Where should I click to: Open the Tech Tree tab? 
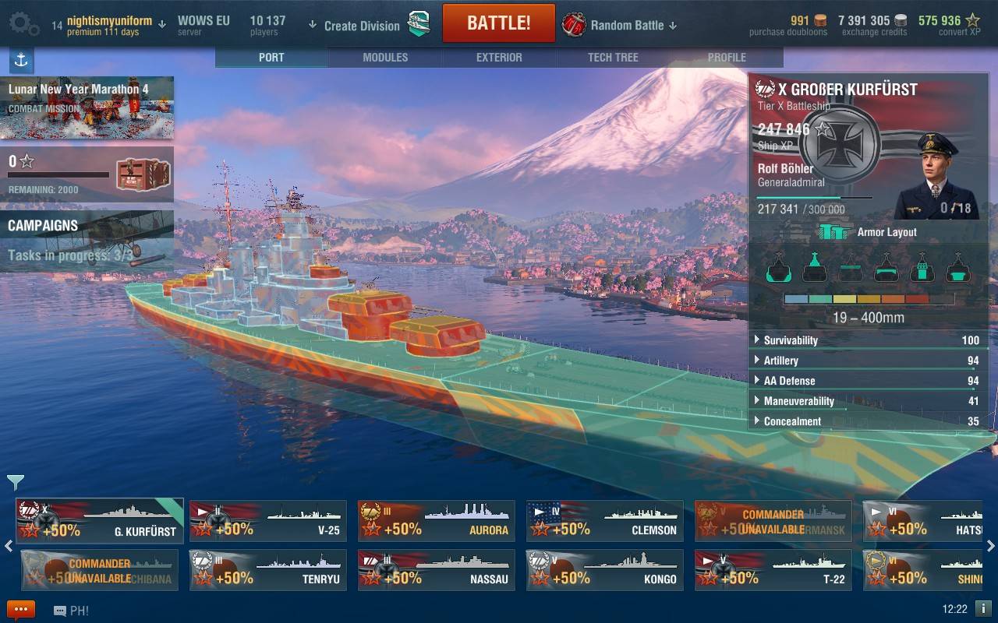(613, 57)
